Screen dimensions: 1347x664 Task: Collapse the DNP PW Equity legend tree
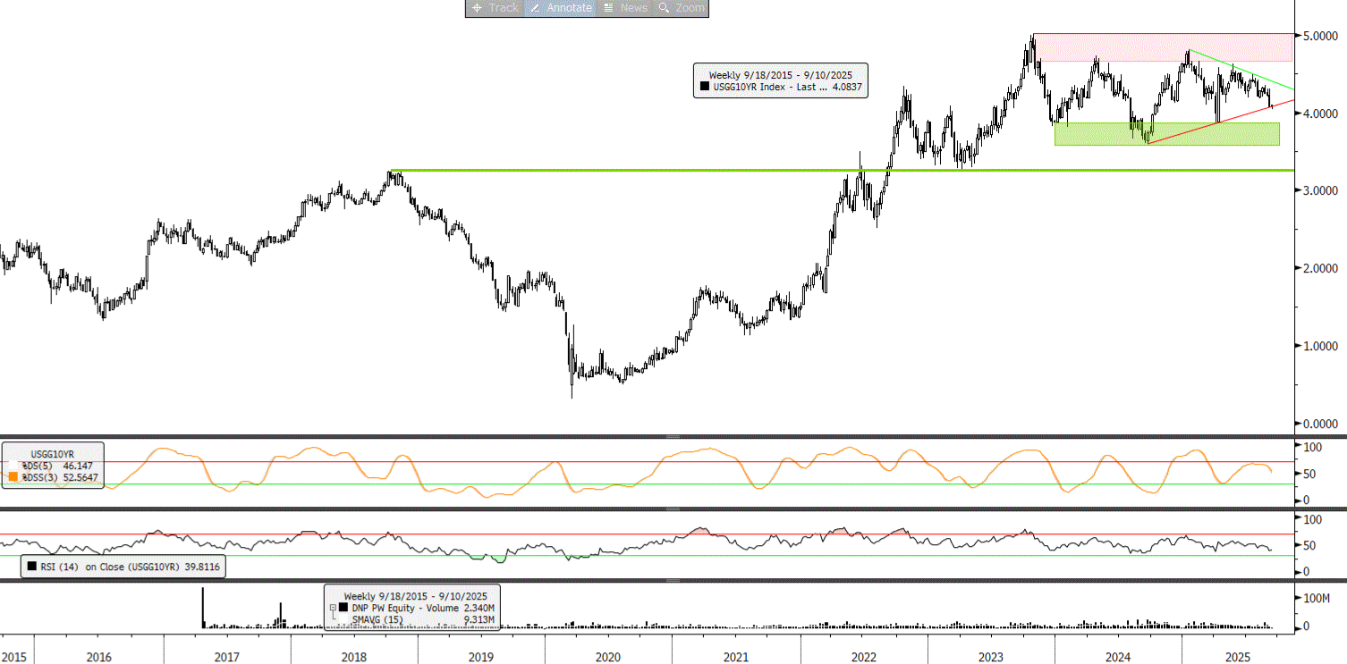(333, 608)
